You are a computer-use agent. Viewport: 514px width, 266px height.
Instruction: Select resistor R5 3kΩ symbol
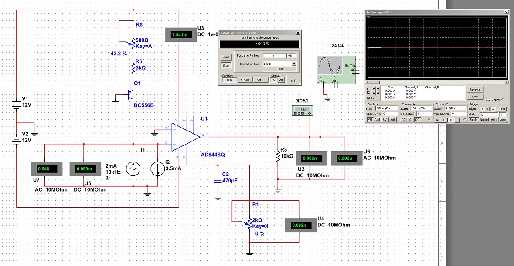tap(133, 68)
